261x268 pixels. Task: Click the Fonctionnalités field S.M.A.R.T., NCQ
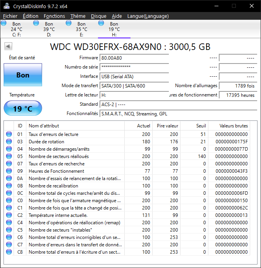[179, 113]
